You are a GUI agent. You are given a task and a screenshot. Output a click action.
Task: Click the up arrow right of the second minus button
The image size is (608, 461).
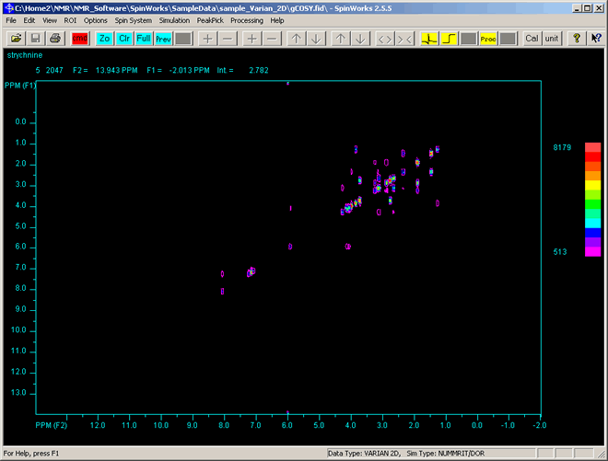coord(297,39)
